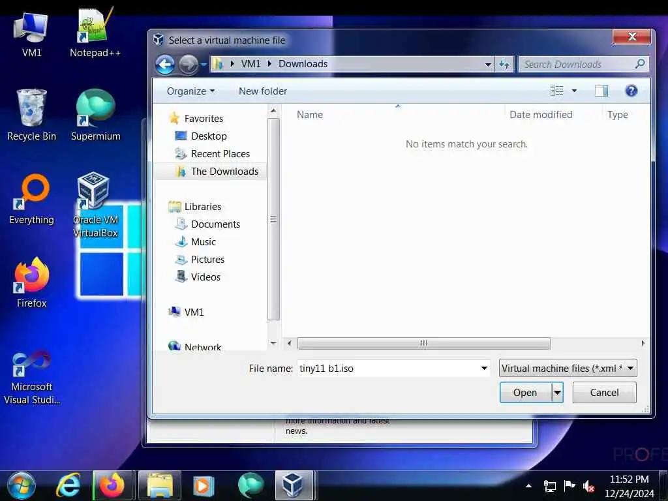Open the Virtual machine files type dropdown
The image size is (668, 501).
pos(568,368)
